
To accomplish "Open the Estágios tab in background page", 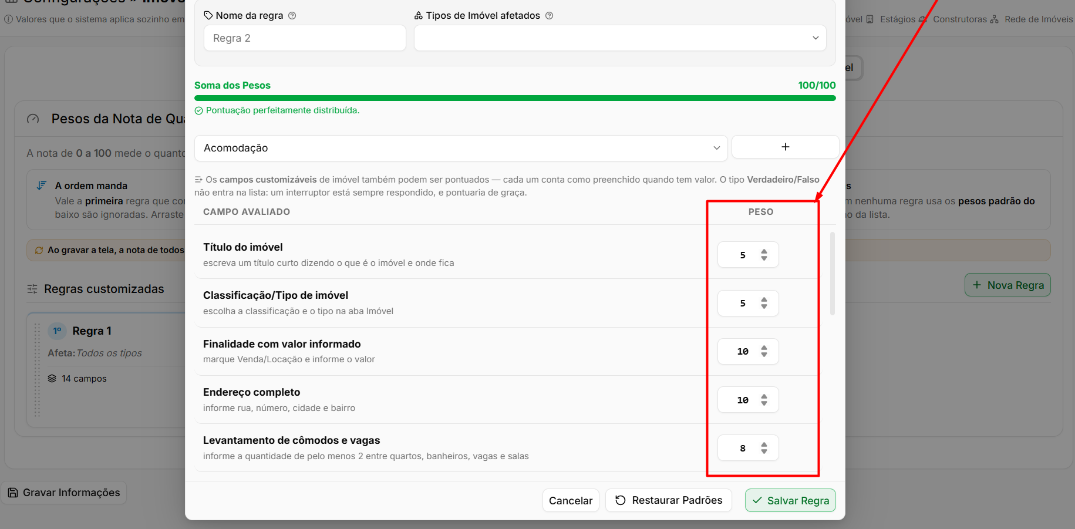I will coord(892,19).
